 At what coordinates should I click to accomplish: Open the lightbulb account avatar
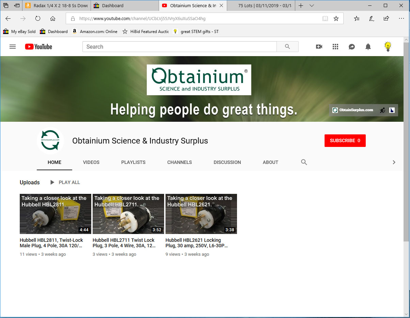point(388,47)
